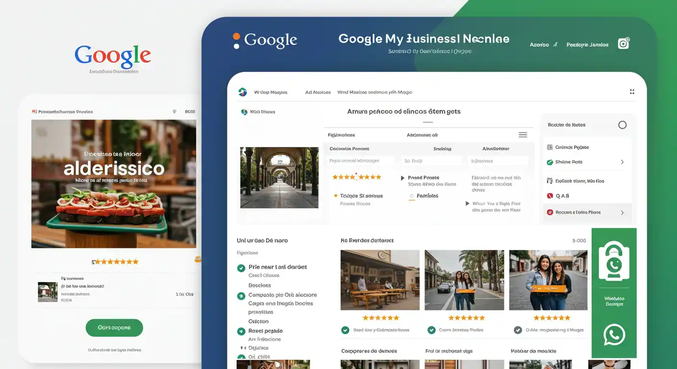Toggle the green check under the palm-tree street photo

point(431,330)
